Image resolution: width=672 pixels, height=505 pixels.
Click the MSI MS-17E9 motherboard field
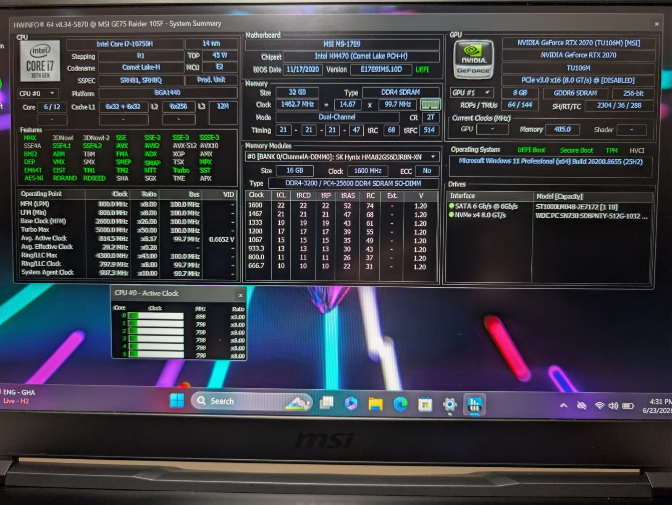[x=342, y=44]
